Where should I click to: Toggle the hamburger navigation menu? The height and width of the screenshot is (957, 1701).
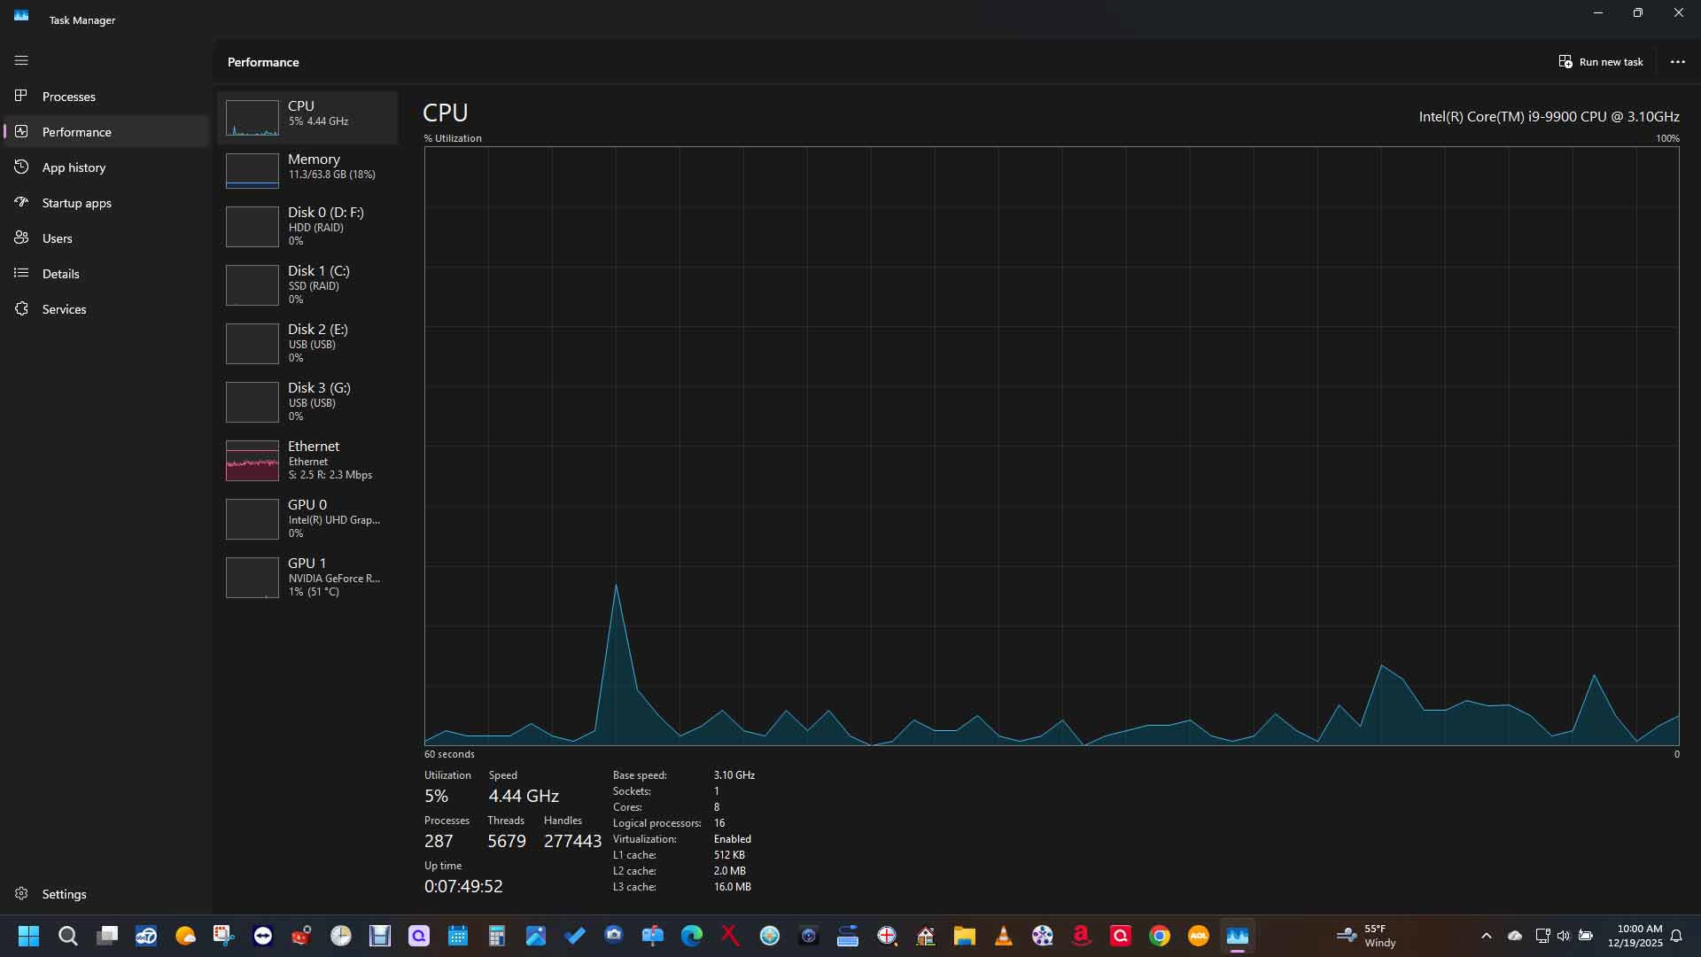(x=21, y=60)
